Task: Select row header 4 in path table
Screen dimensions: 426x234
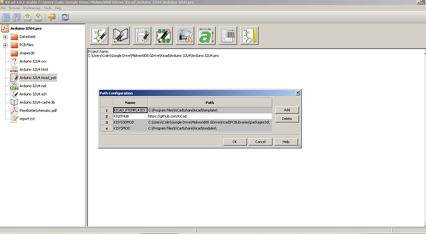Action: coord(107,128)
